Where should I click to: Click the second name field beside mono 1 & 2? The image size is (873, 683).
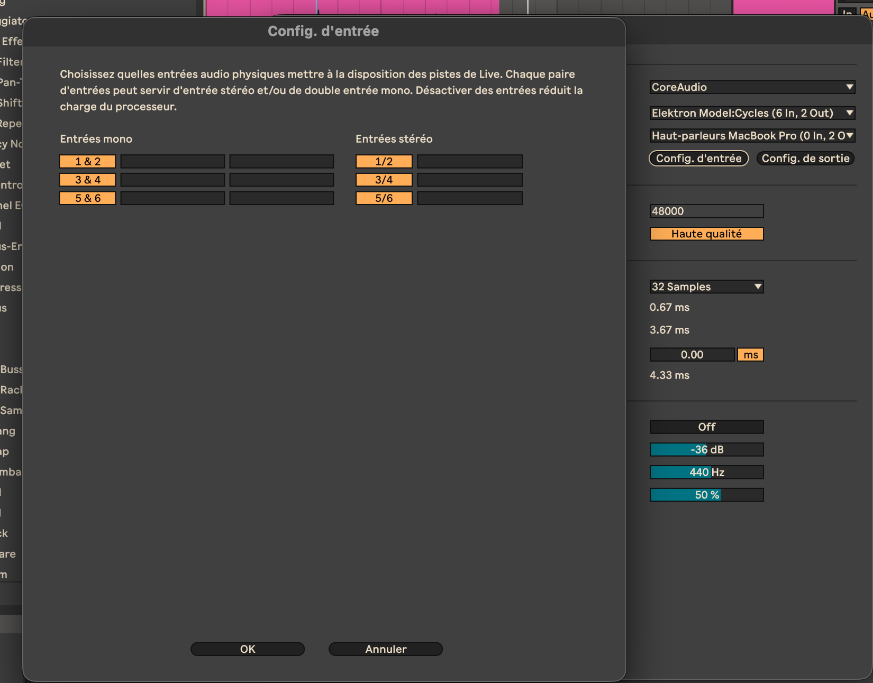pyautogui.click(x=281, y=161)
